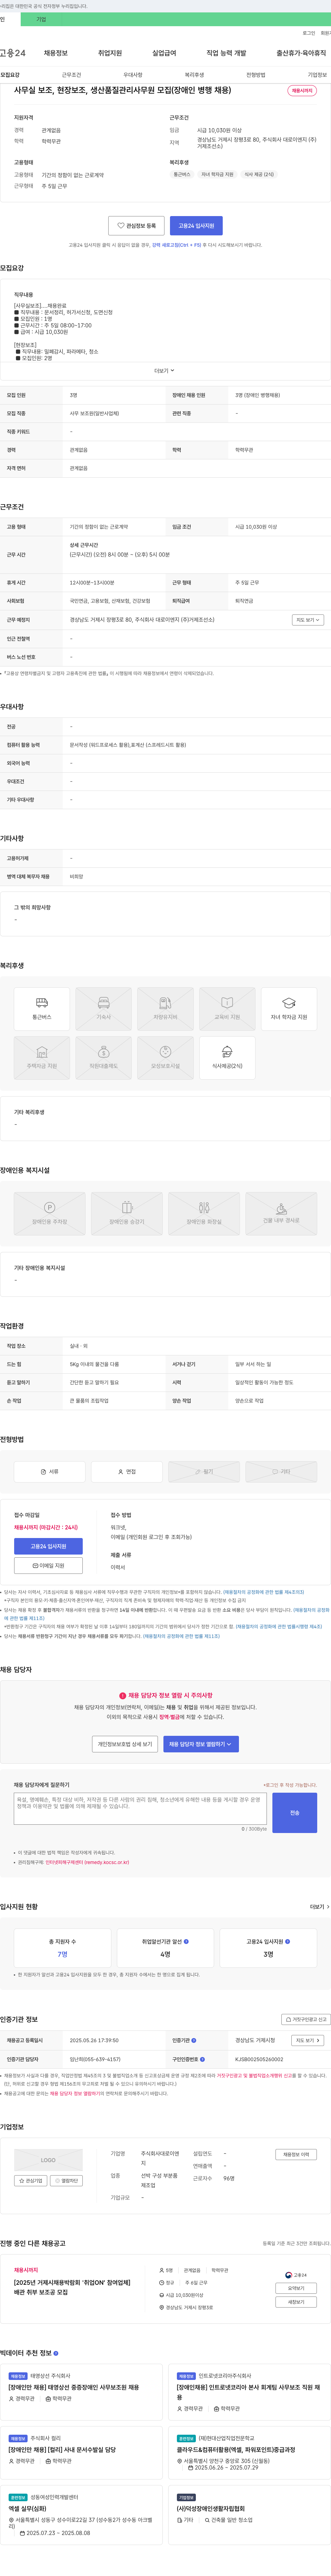The image size is (331, 2576).
Task: Click 고용24 입사지원 button under 접수 마감일
Action: (48, 1546)
